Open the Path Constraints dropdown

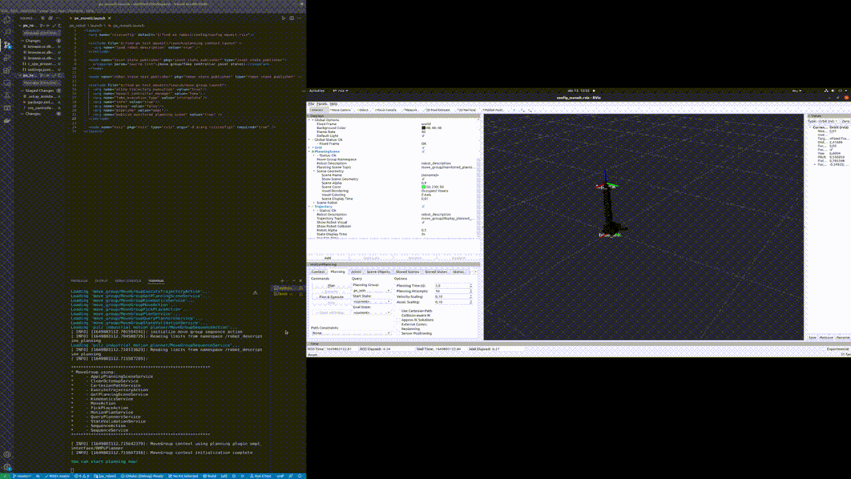pyautogui.click(x=352, y=333)
